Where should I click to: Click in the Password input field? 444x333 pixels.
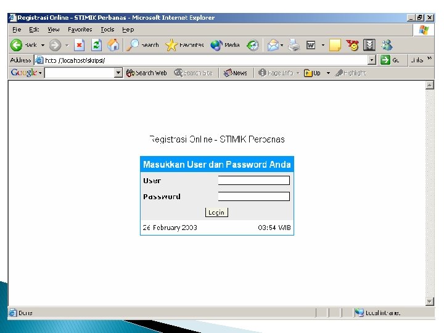[254, 197]
